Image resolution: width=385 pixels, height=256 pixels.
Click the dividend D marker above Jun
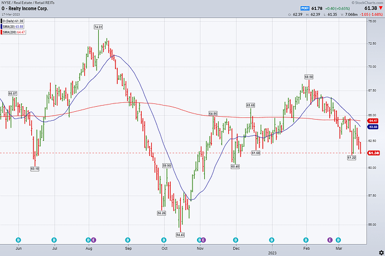(18, 240)
